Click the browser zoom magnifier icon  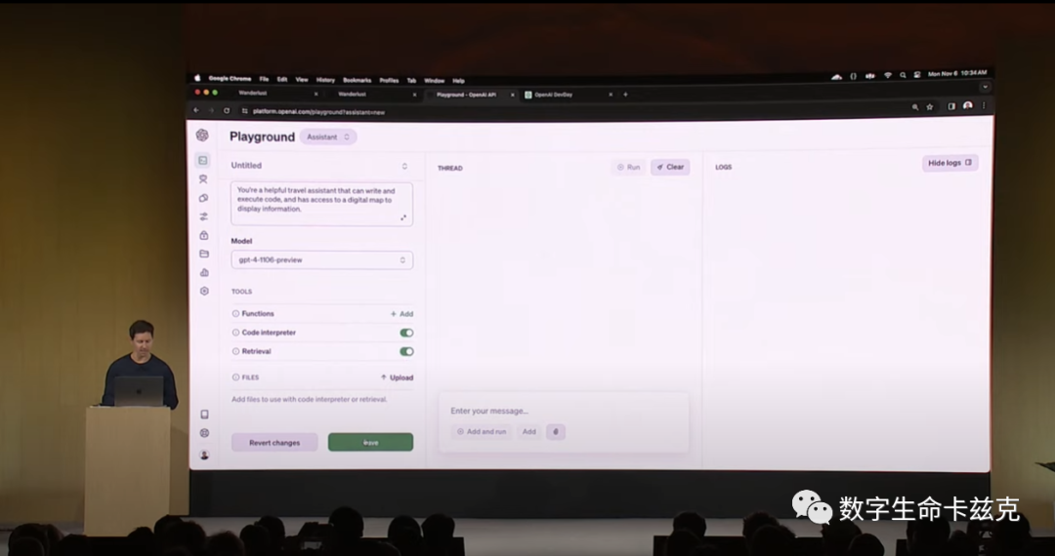pos(915,106)
